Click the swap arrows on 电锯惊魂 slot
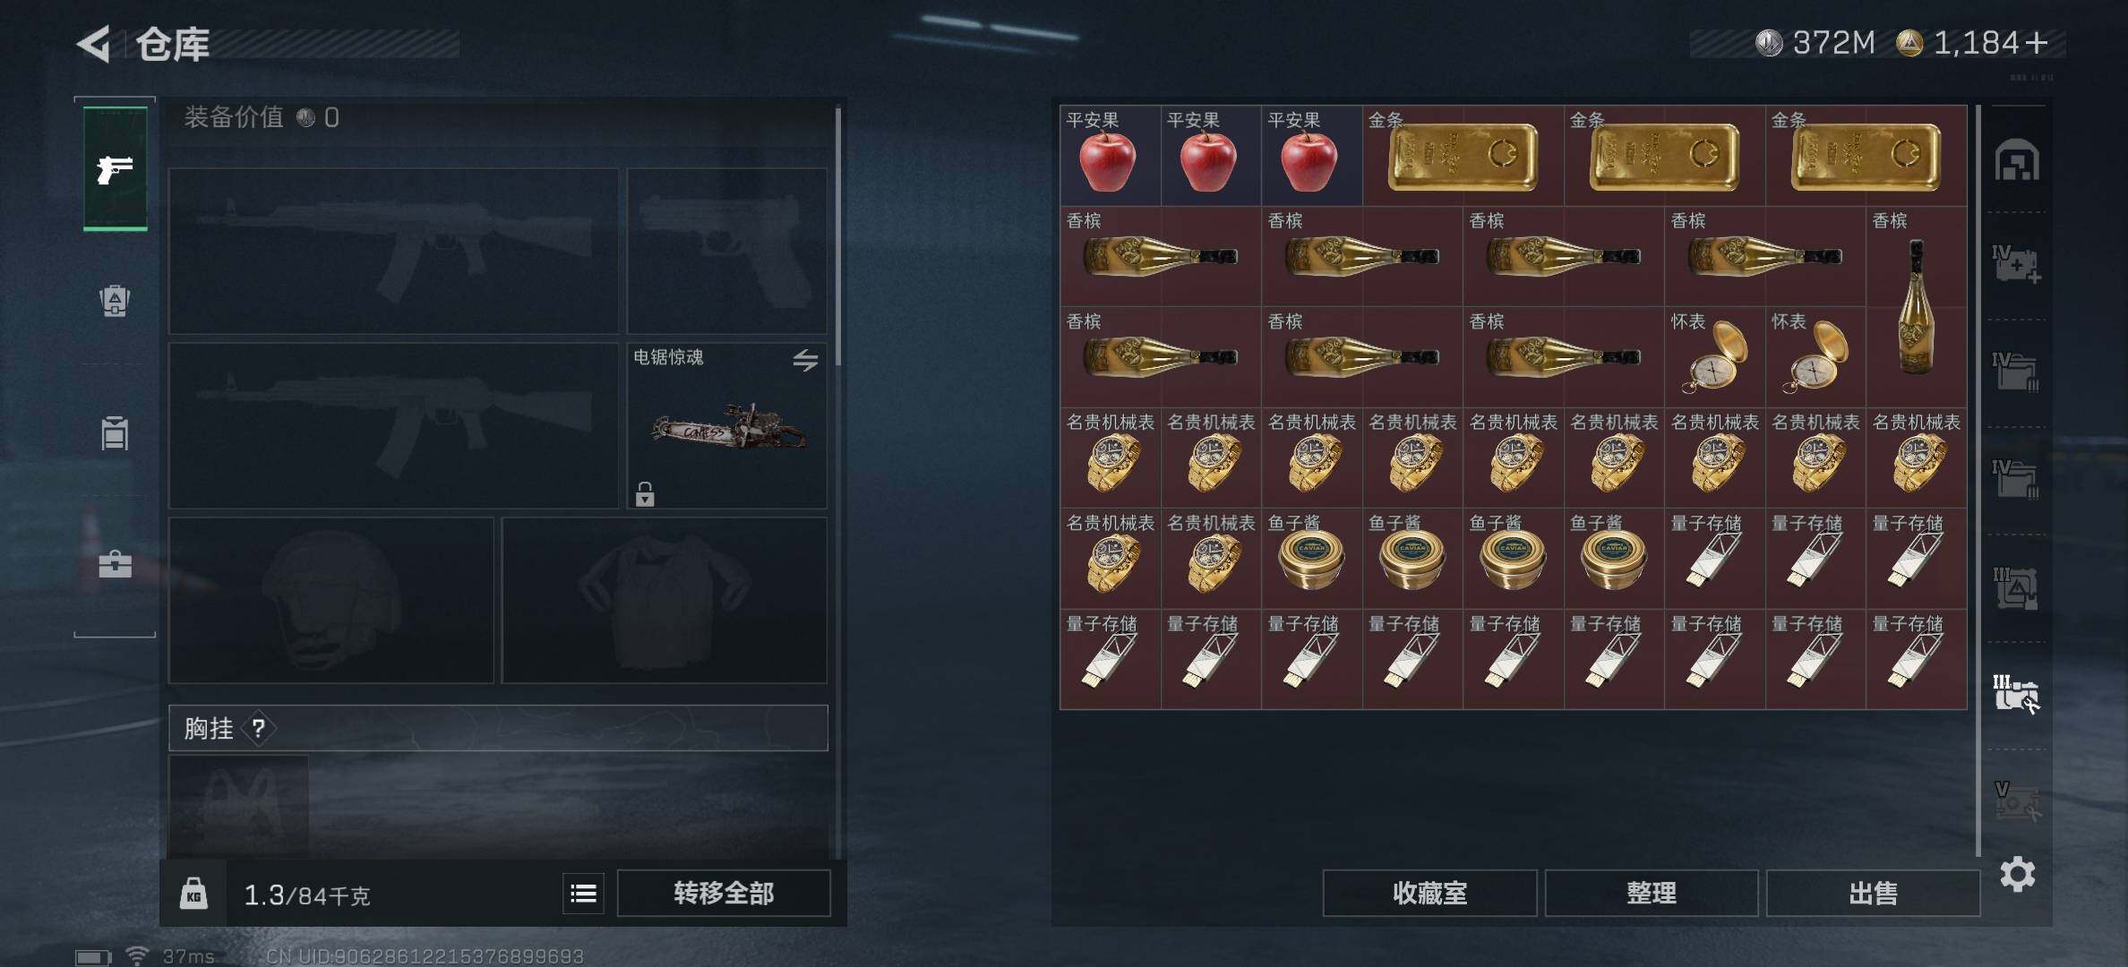This screenshot has width=2128, height=967. (805, 360)
